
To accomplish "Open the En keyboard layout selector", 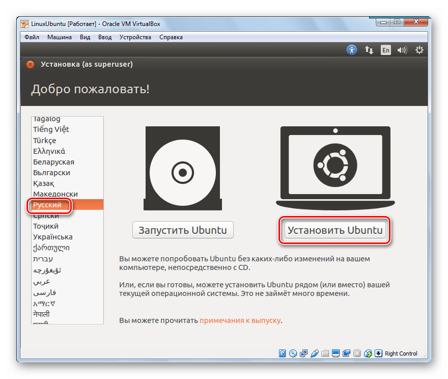I will [386, 50].
